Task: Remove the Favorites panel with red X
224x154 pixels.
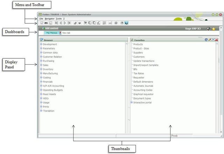Action: 217,40
